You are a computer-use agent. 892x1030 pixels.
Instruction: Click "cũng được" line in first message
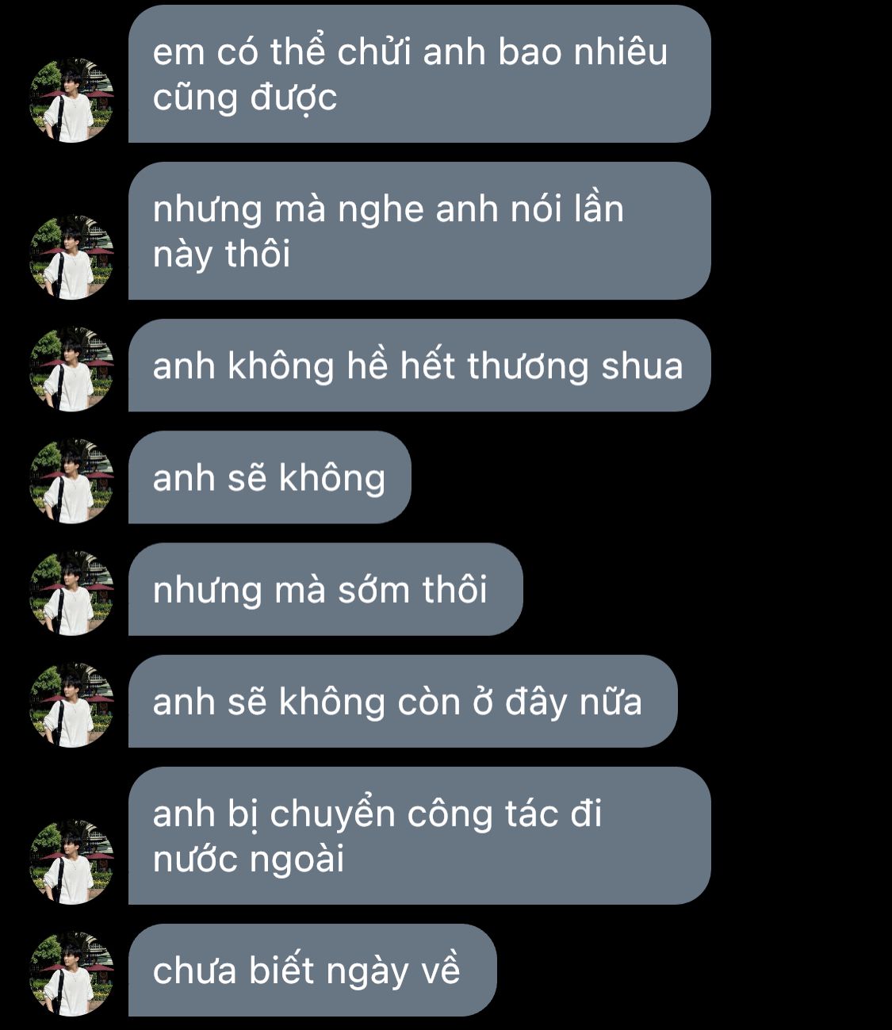pos(245,98)
